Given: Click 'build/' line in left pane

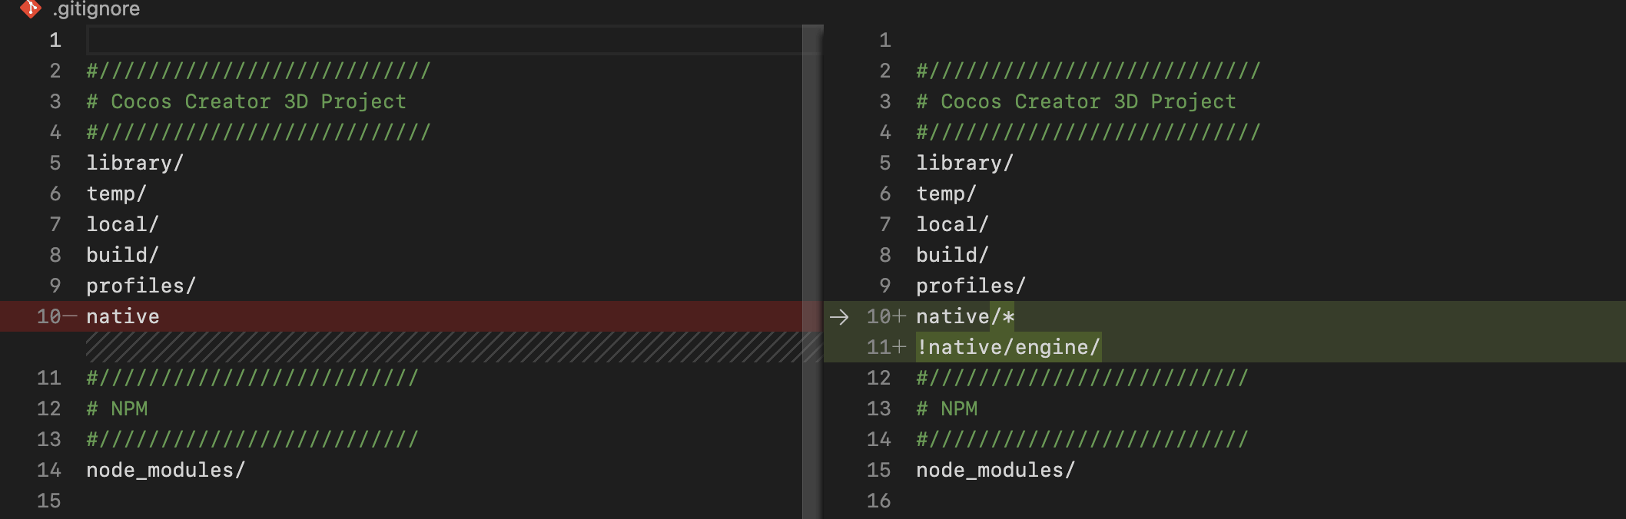Looking at the screenshot, I should (x=122, y=255).
